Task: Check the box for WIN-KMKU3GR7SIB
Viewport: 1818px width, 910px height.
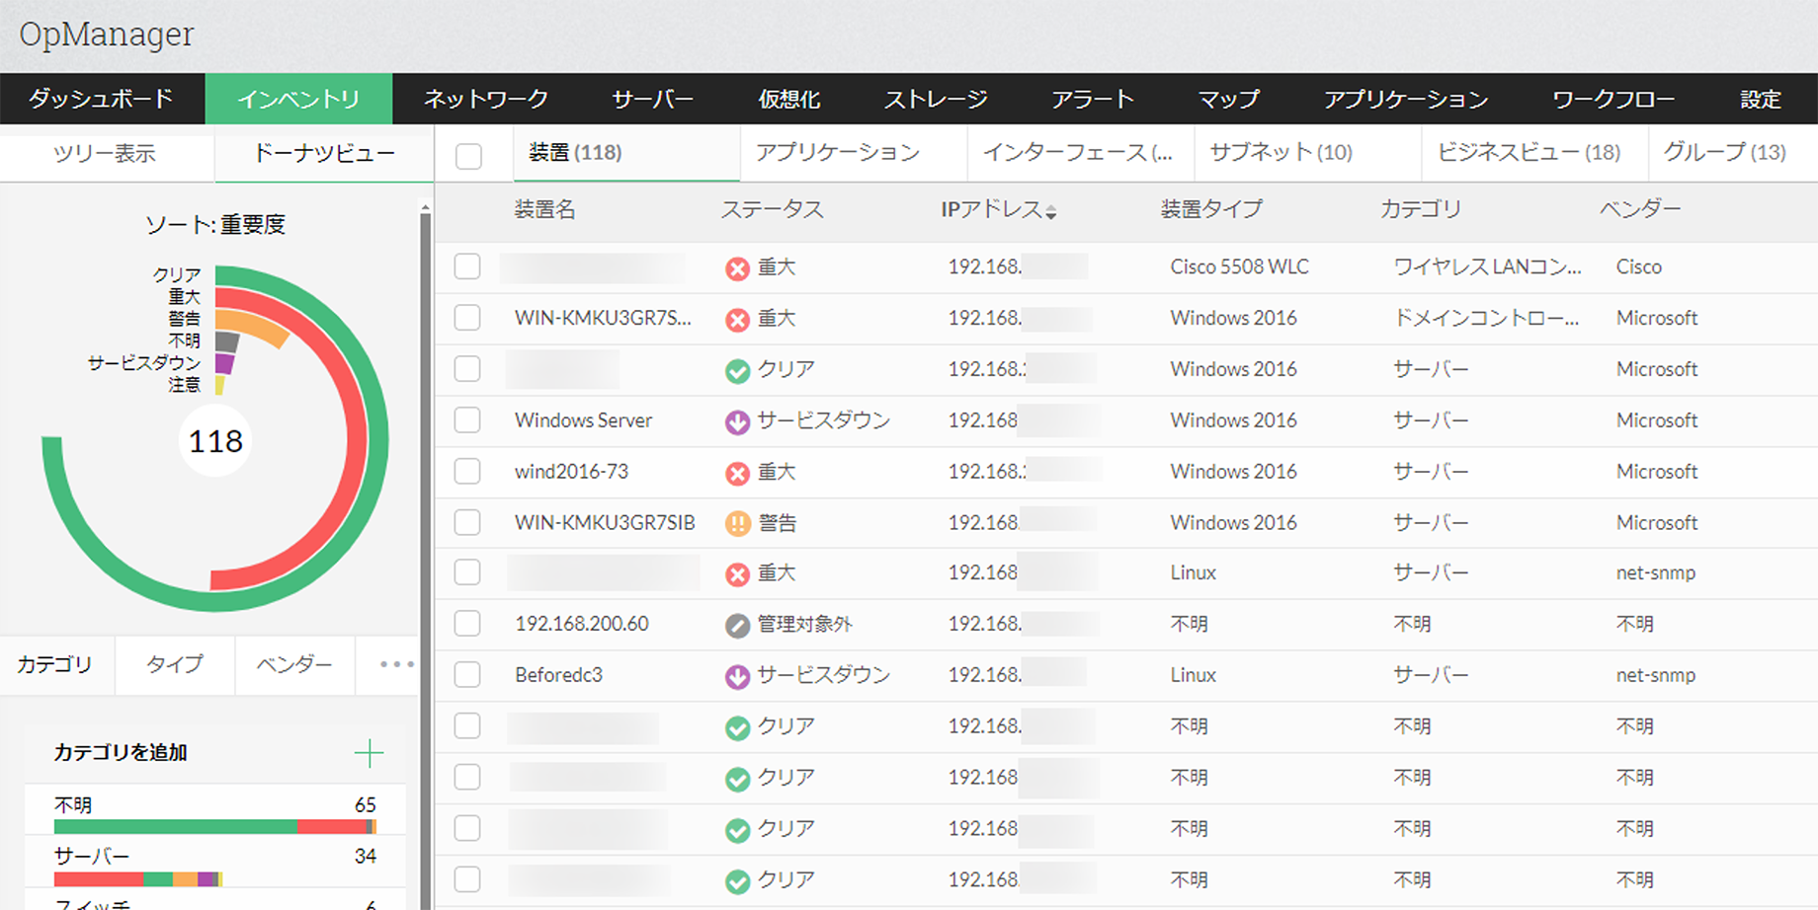Action: point(467,522)
